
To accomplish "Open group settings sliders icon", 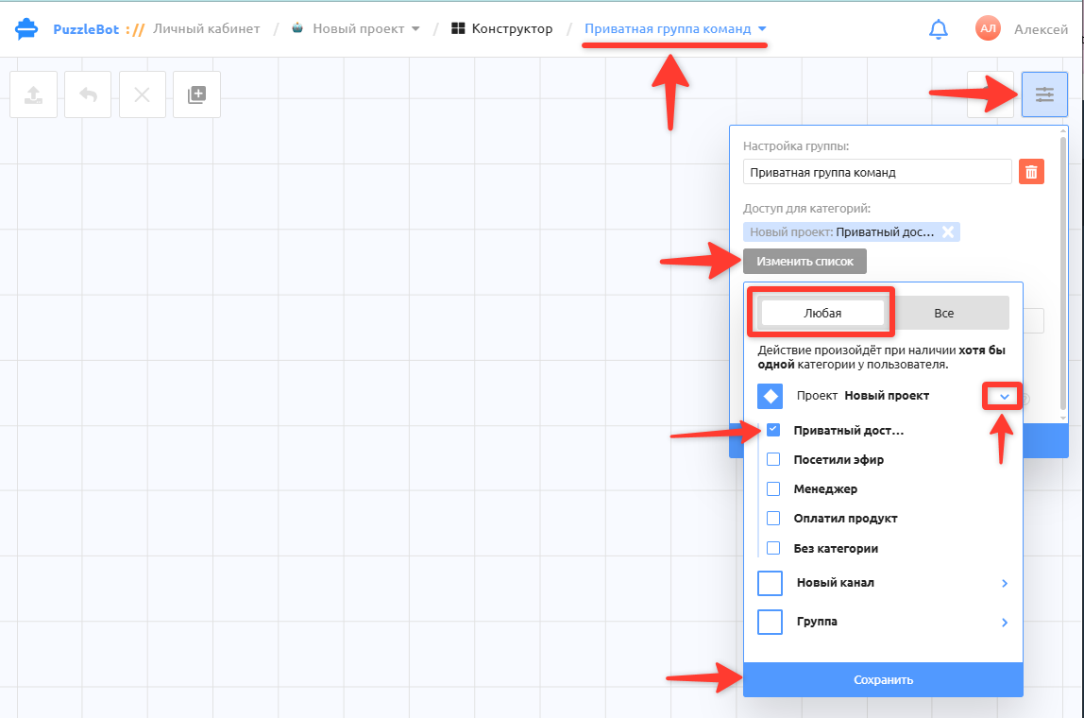I will tap(1044, 94).
